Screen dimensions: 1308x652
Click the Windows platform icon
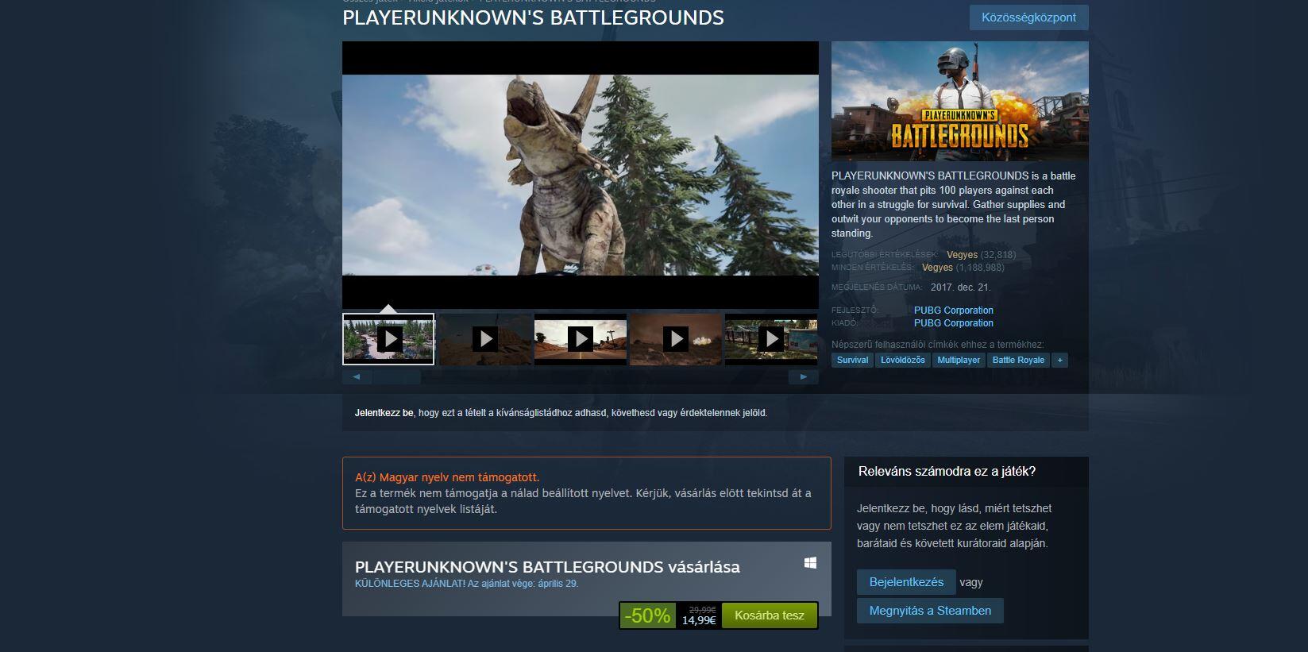(810, 563)
